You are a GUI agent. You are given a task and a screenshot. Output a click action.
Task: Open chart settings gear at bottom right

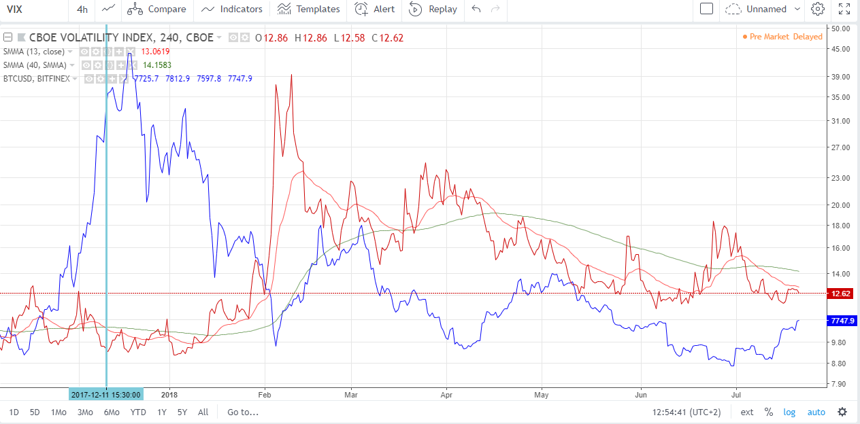click(x=842, y=412)
